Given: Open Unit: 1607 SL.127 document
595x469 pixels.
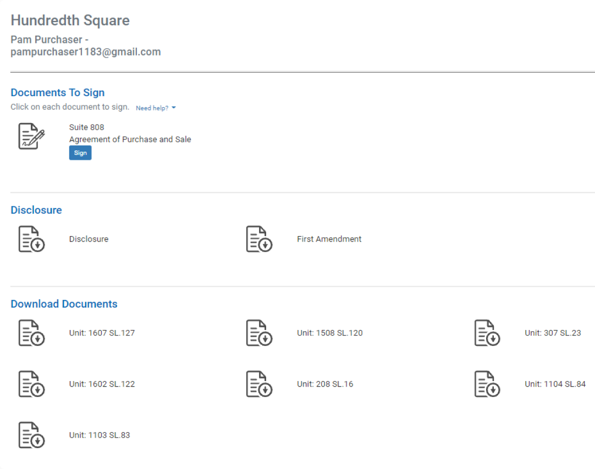Looking at the screenshot, I should pos(102,333).
